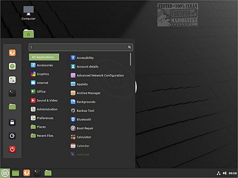This screenshot has width=238, height=178.
Task: Click the red power shutdown icon
Action: pyautogui.click(x=12, y=149)
